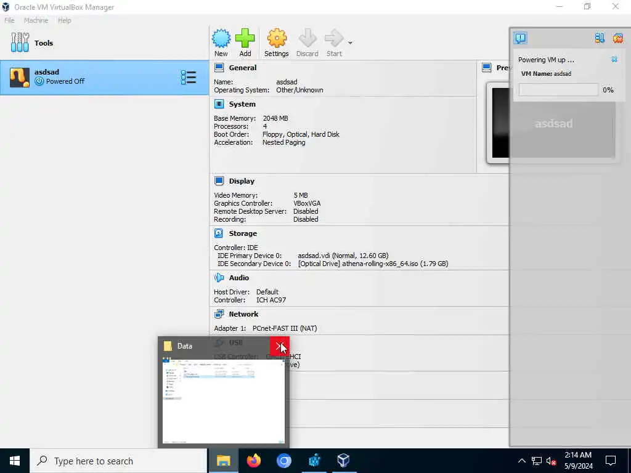Click the '2048 MB' base memory value
Image resolution: width=631 pixels, height=473 pixels.
[275, 118]
